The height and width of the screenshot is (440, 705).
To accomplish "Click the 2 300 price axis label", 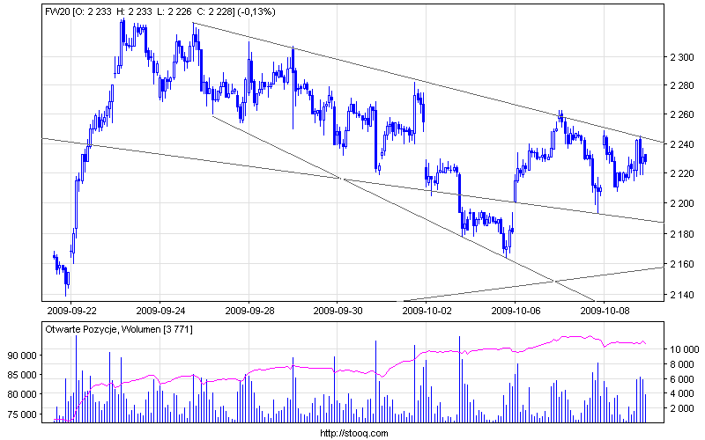I will (681, 57).
